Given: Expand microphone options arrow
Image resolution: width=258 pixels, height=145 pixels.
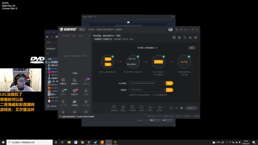Looking at the screenshot, I should (154, 108).
